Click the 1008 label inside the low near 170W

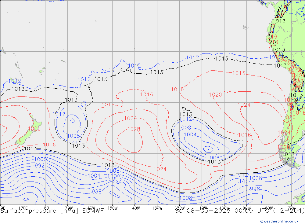(74, 136)
